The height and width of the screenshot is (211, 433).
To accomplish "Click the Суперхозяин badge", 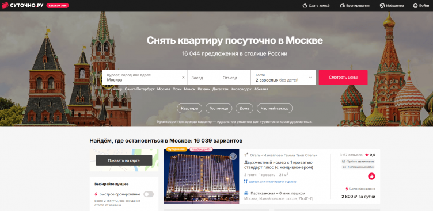I will 177,149.
